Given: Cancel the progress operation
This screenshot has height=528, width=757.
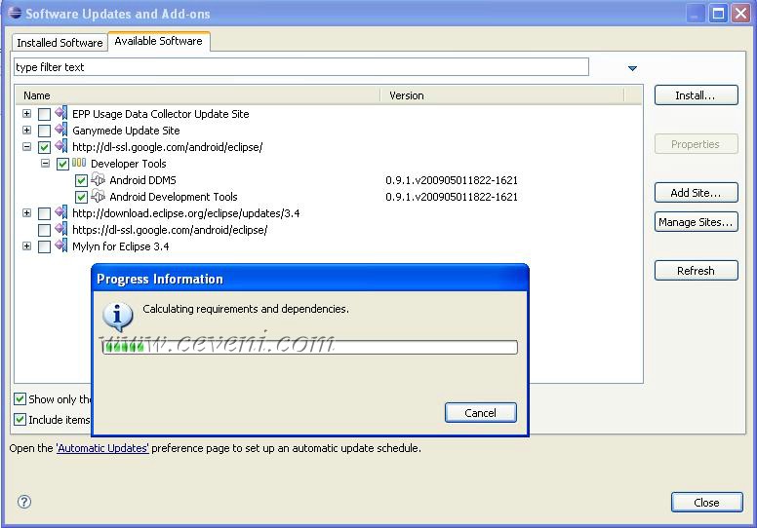Looking at the screenshot, I should click(x=480, y=413).
